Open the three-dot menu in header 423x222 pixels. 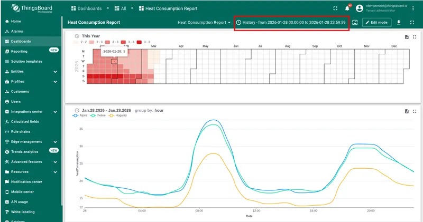click(x=413, y=8)
